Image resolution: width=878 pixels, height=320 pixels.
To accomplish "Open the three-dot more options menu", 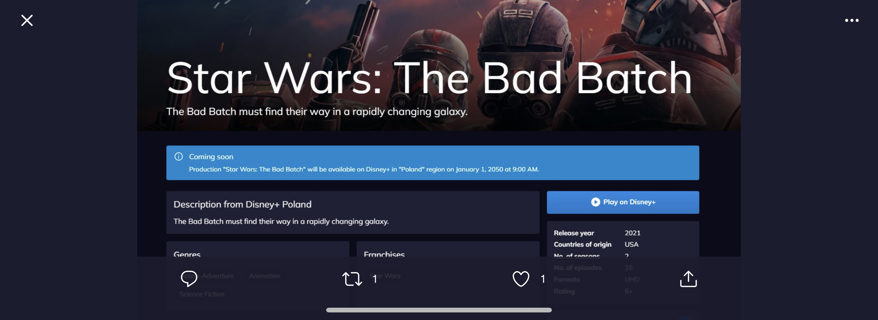I will (851, 21).
